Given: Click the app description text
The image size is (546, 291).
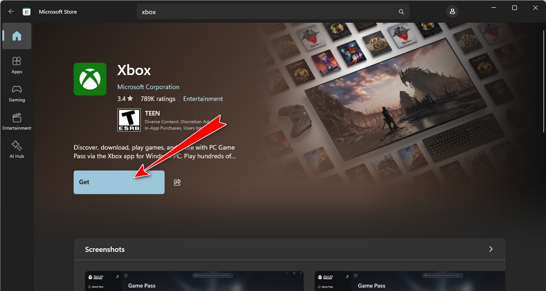Looking at the screenshot, I should pos(154,152).
